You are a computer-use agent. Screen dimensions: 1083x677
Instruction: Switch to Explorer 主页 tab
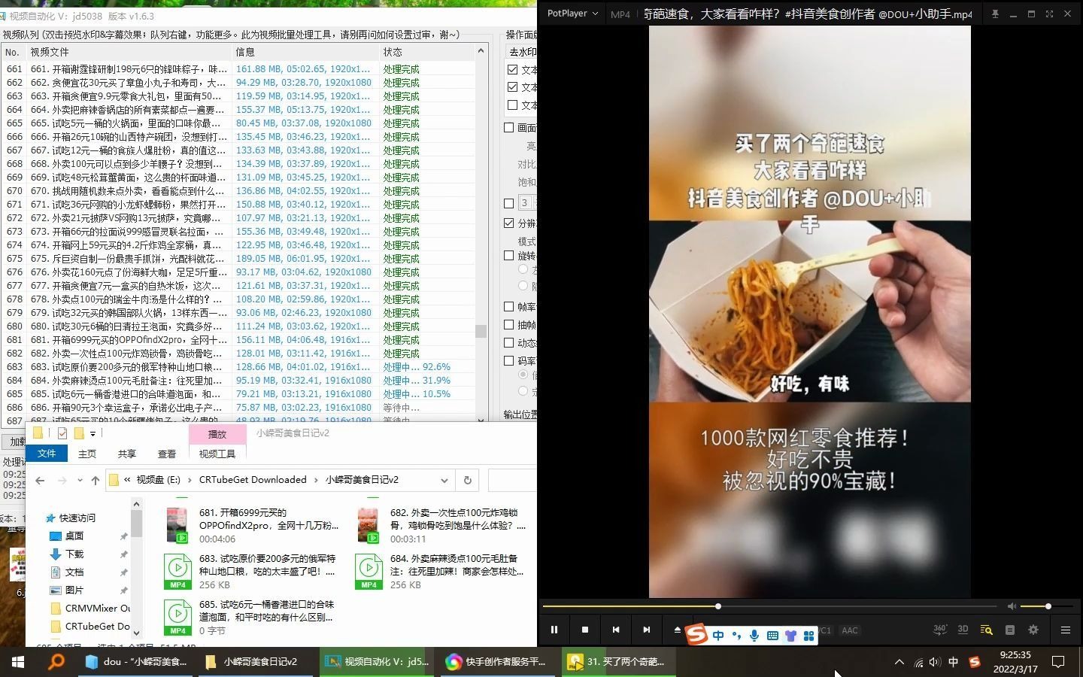point(87,454)
